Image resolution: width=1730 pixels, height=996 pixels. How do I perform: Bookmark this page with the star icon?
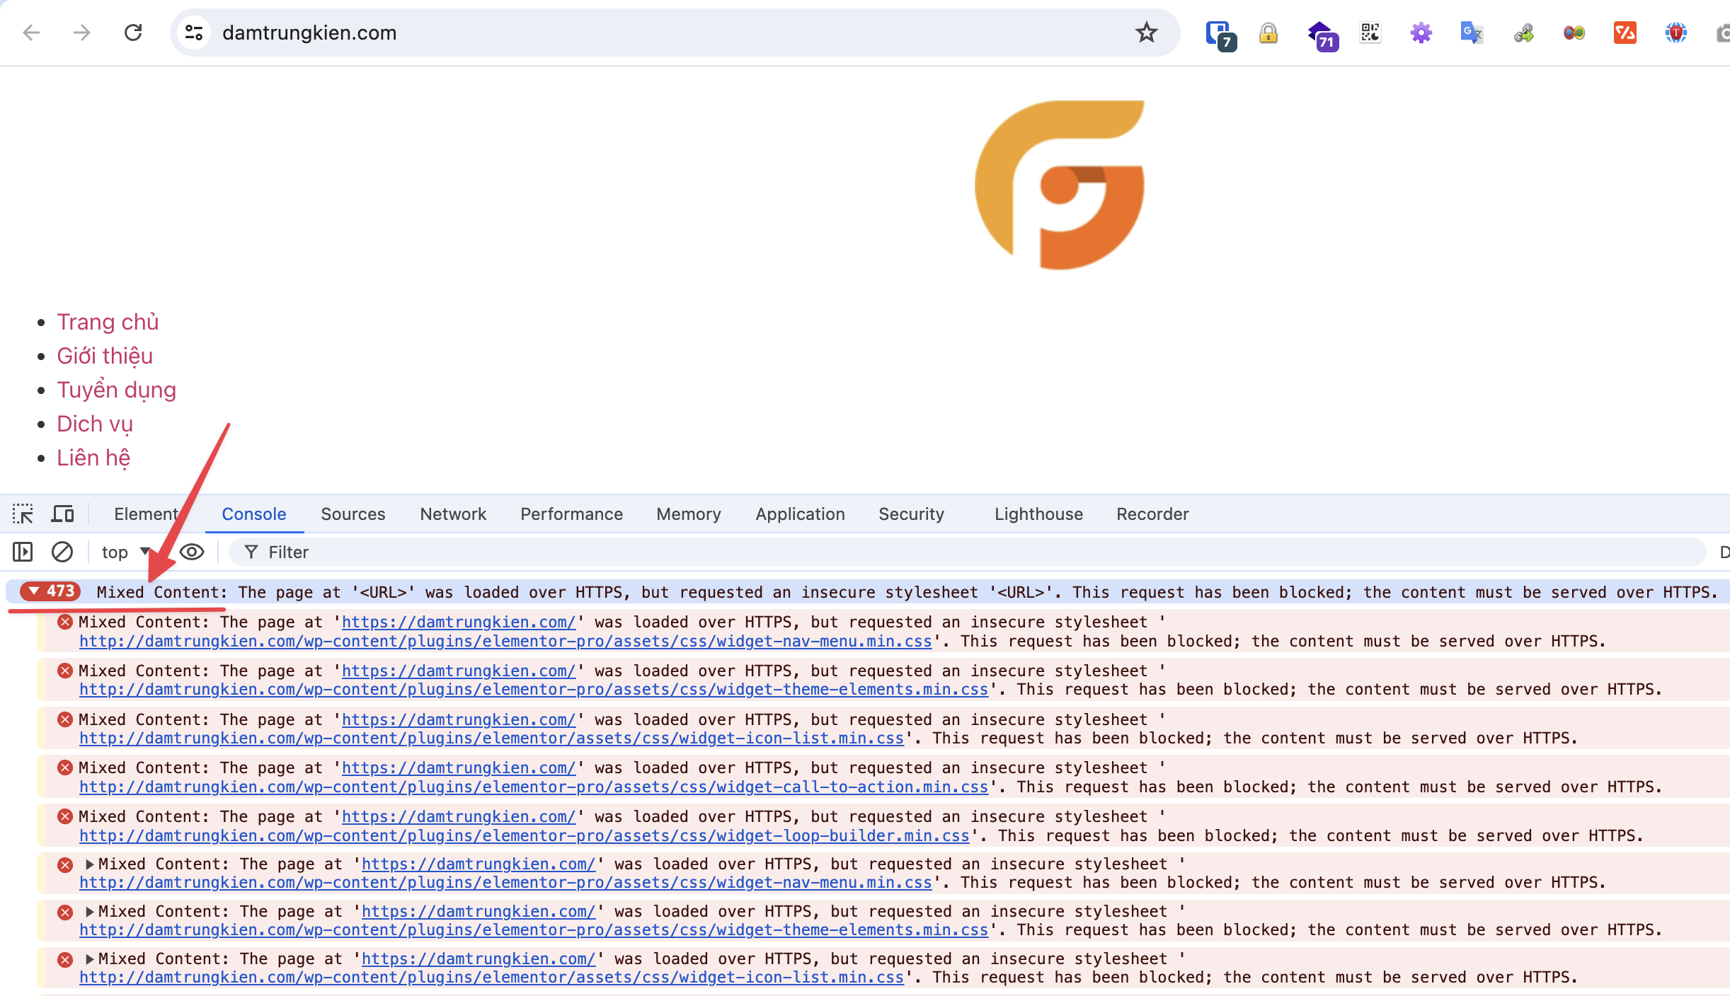click(1146, 33)
